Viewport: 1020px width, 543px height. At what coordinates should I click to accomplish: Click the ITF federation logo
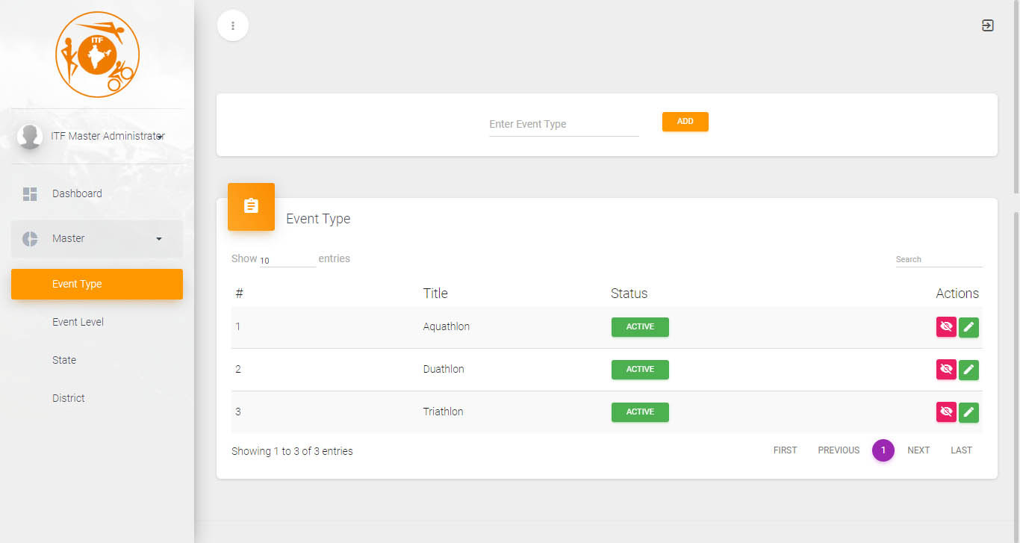point(97,55)
